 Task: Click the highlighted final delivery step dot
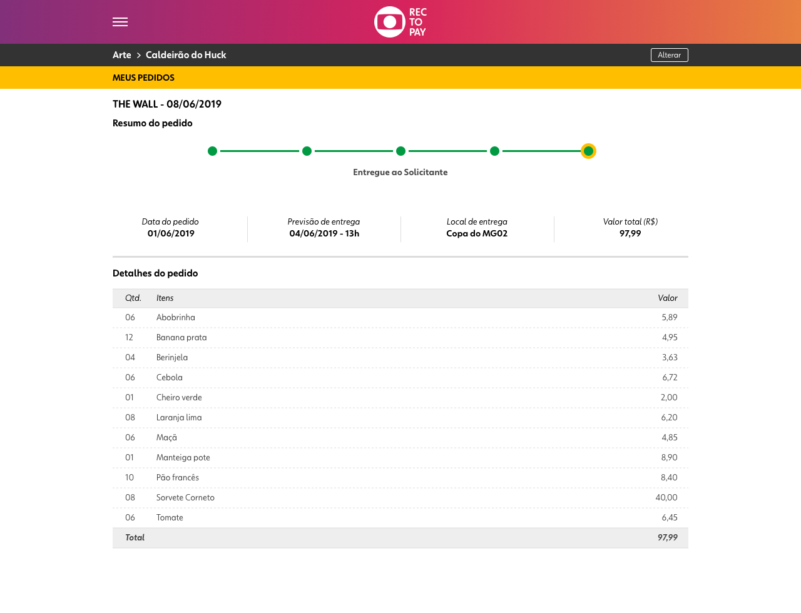tap(588, 151)
